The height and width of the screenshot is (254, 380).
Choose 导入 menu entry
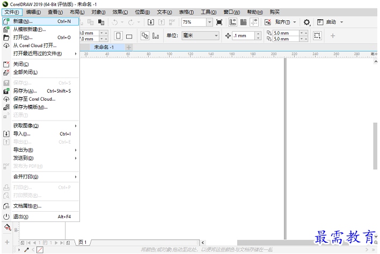40,134
